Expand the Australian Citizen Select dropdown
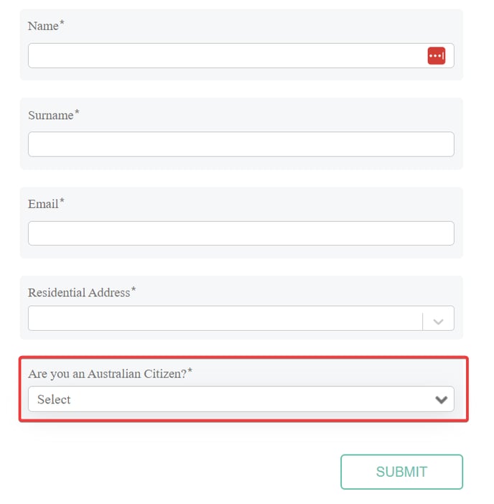This screenshot has height=504, width=494. pyautogui.click(x=241, y=399)
